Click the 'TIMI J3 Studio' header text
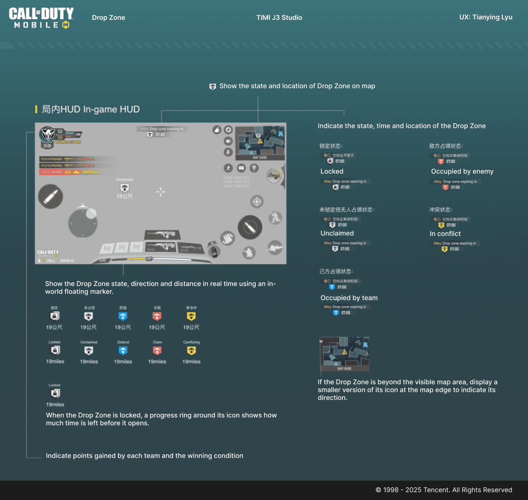 279,18
